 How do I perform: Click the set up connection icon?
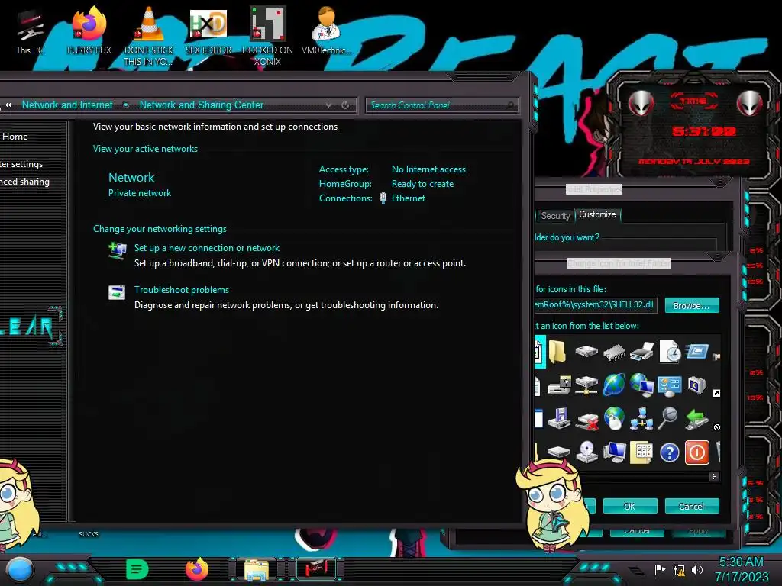click(x=118, y=250)
